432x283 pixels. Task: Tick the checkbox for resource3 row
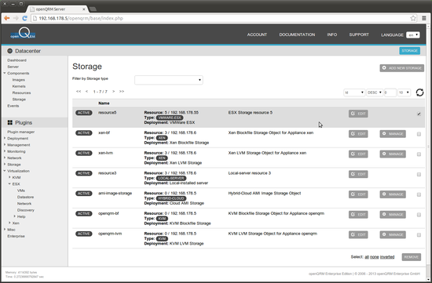coord(419,174)
